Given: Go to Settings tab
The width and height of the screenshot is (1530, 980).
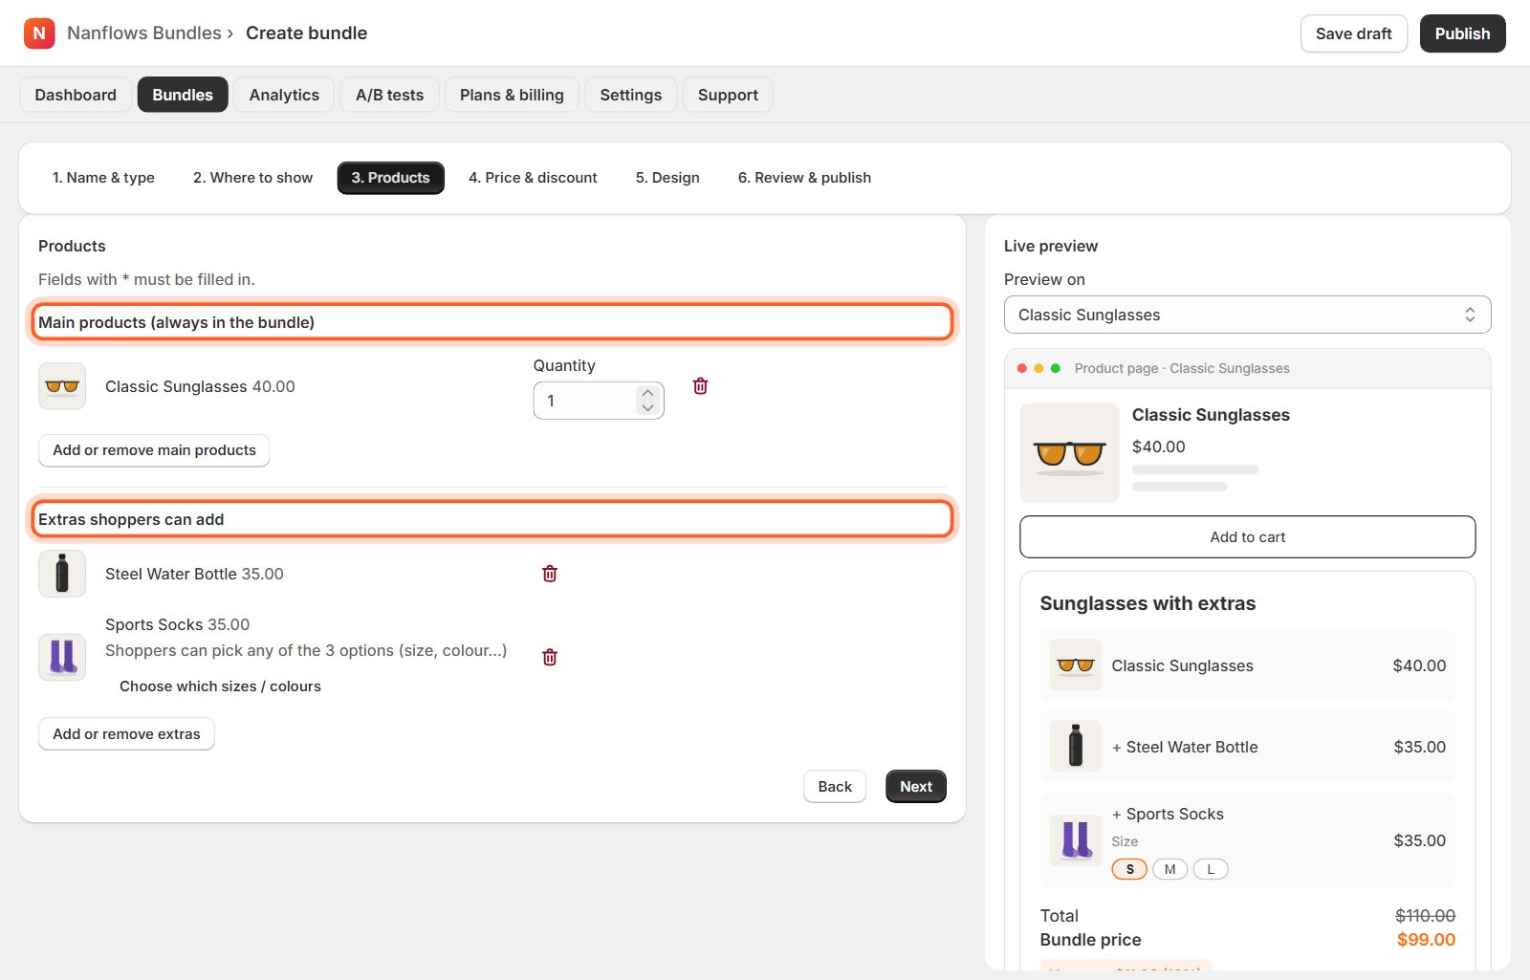Looking at the screenshot, I should tap(630, 95).
